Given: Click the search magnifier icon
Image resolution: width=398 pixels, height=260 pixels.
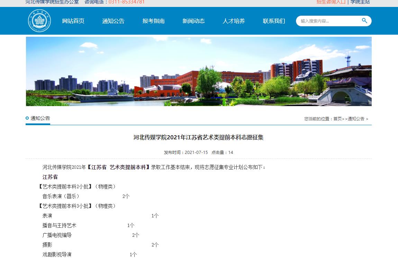Looking at the screenshot, I should coord(364,21).
